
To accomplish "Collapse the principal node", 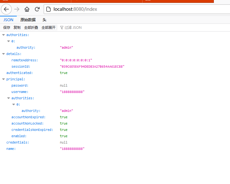I will tap(3, 79).
